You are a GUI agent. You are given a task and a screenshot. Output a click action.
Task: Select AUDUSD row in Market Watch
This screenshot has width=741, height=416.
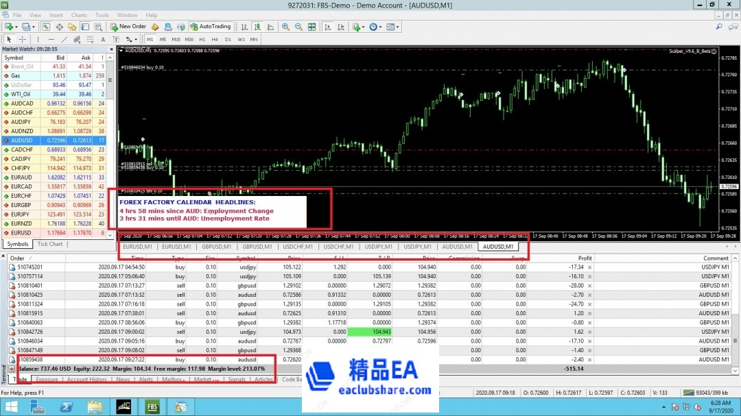[54, 140]
